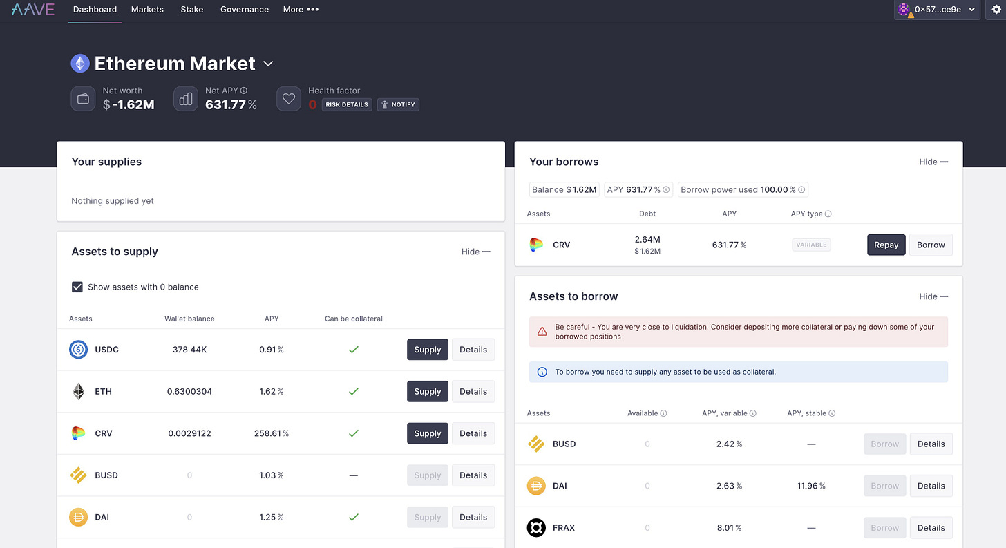Click the AAVE logo
Viewport: 1006px width, 548px height.
pyautogui.click(x=33, y=10)
